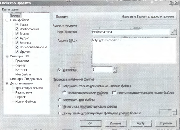Select Фильтры Содержания in category tree

pyautogui.click(x=26, y=79)
